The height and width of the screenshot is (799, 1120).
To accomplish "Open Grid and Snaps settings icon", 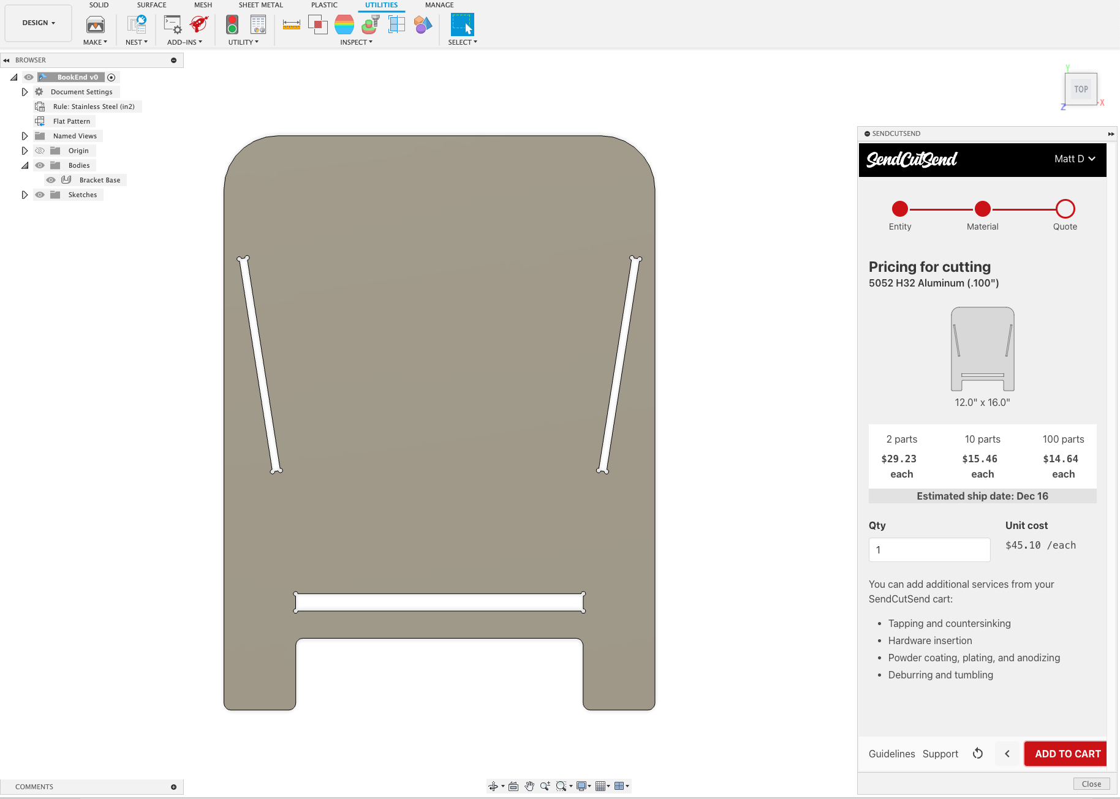I will click(600, 786).
